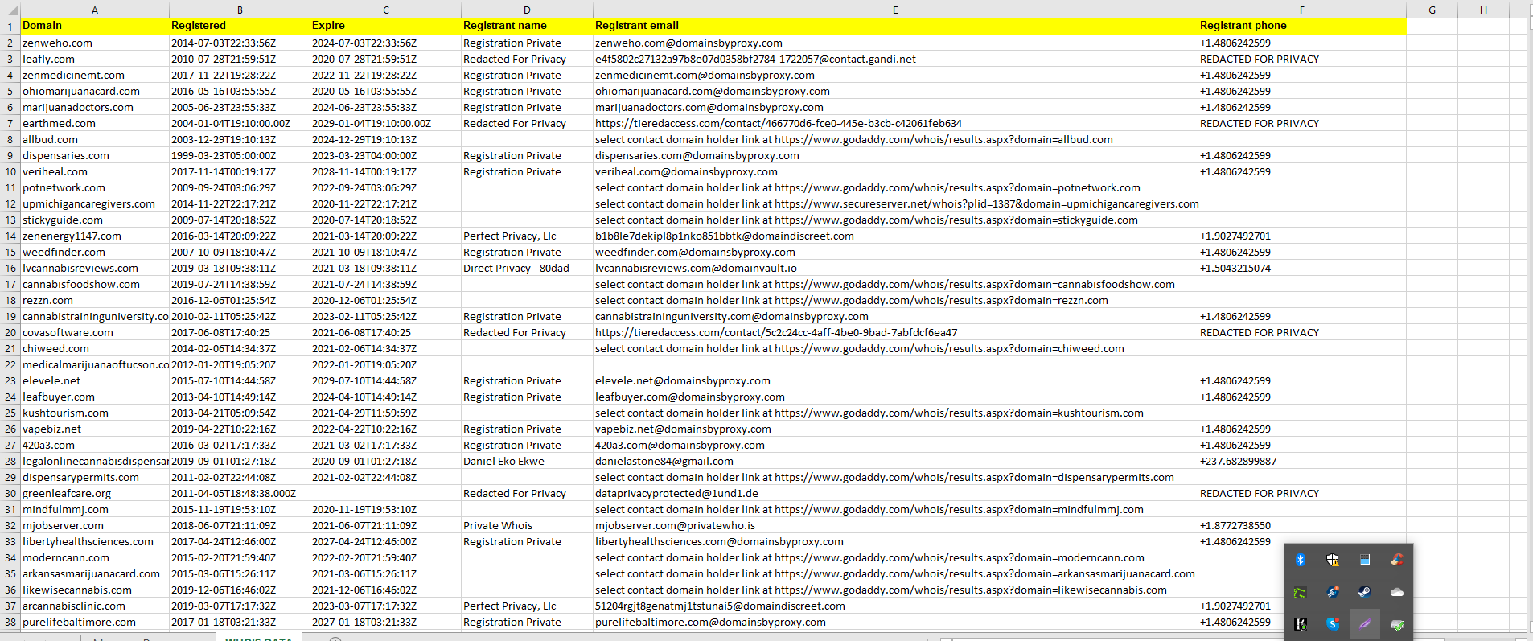Click the Direct Privacy - 80dad cell
Screen dimensions: 1533x641
point(527,268)
